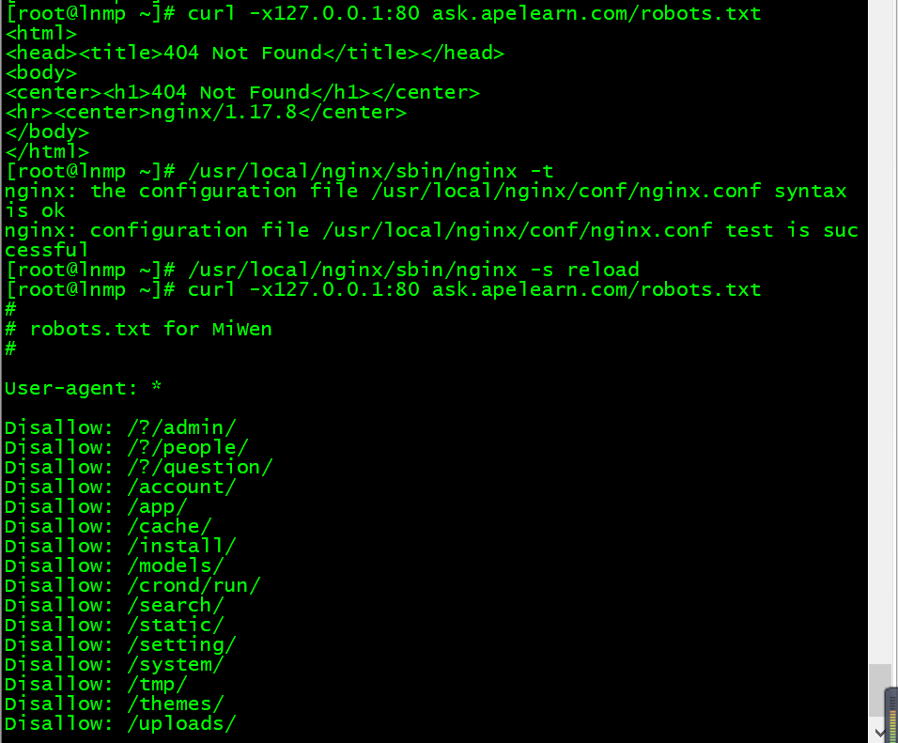This screenshot has width=898, height=743.
Task: Click the 'Disallow: /account/' line
Action: coord(120,487)
